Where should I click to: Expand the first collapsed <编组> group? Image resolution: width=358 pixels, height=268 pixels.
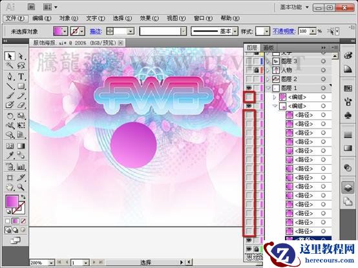click(275, 97)
